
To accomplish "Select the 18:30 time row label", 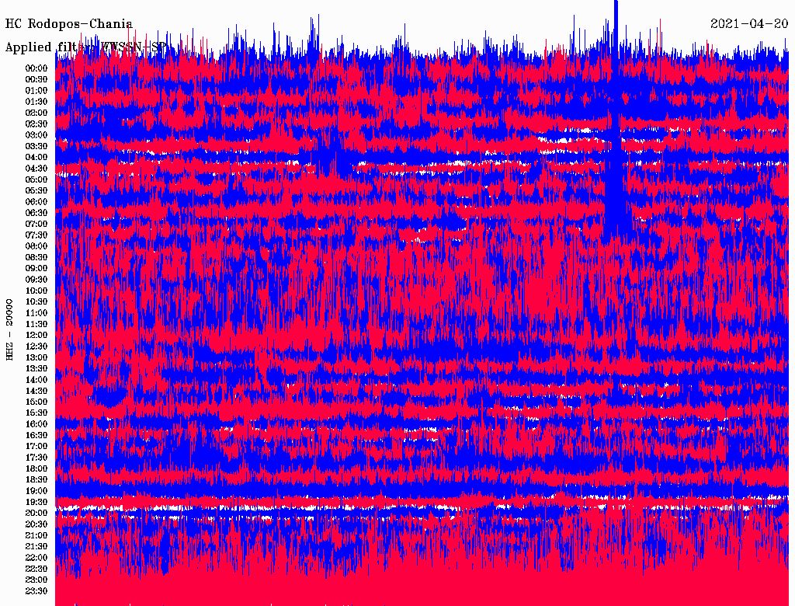I will click(36, 479).
